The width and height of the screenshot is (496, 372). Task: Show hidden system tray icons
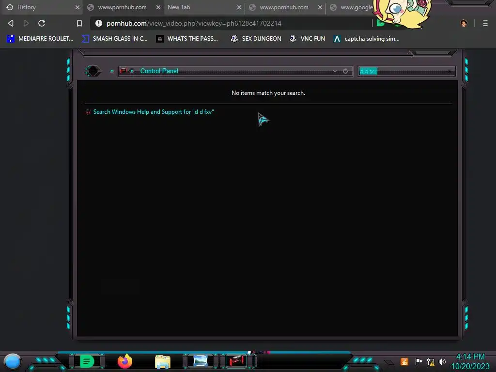coord(389,362)
